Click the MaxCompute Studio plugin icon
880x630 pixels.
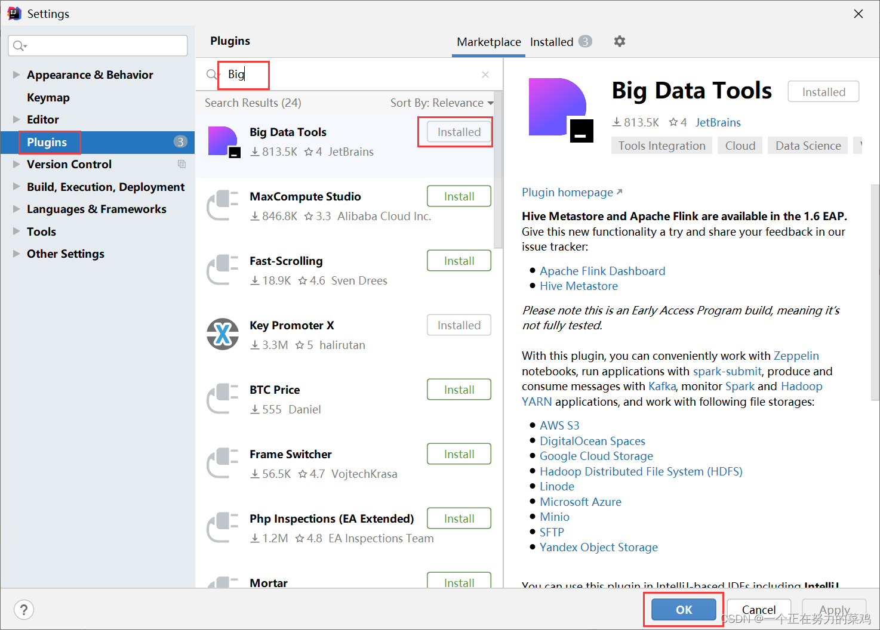(x=223, y=206)
